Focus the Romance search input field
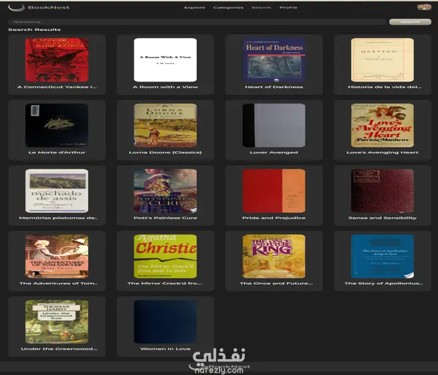Screen dimensions: 438x375 (197, 22)
